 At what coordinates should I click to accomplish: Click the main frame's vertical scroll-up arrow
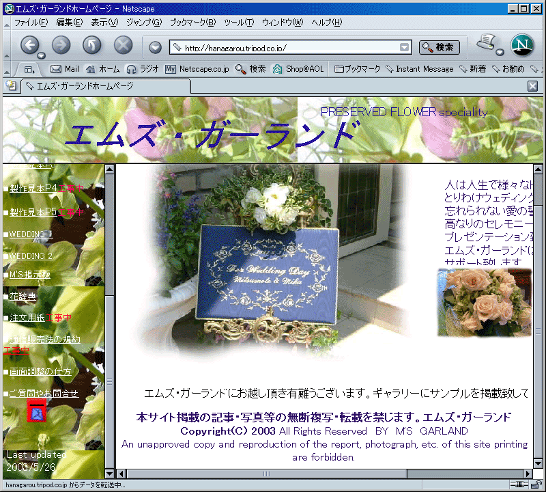pos(538,169)
